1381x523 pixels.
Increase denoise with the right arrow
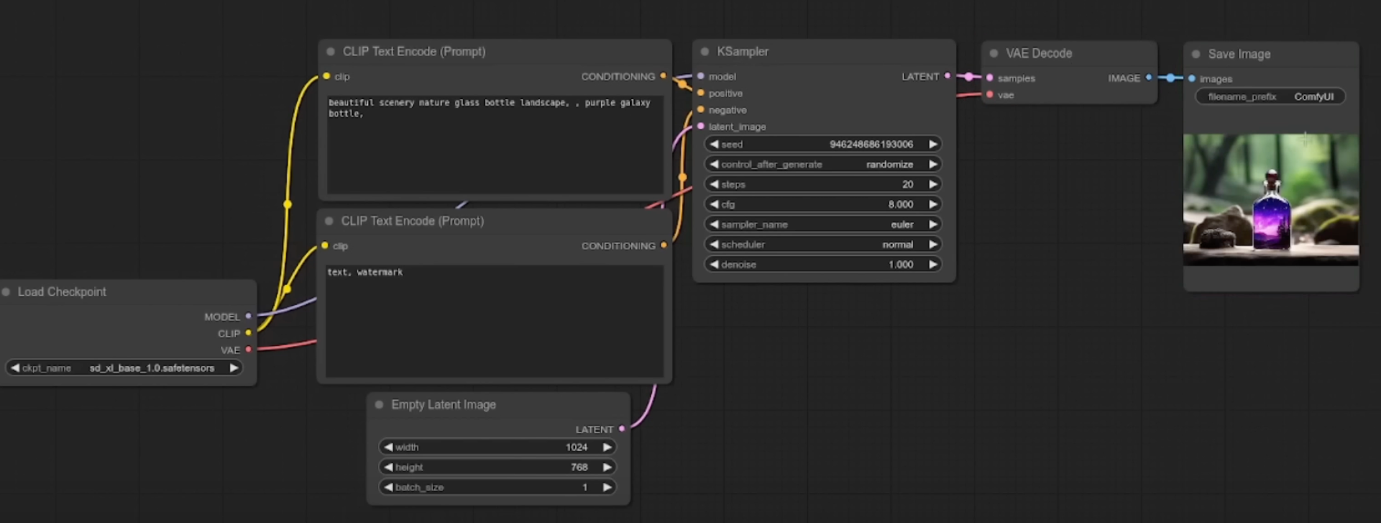(933, 265)
